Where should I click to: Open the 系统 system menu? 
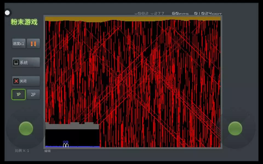26,62
